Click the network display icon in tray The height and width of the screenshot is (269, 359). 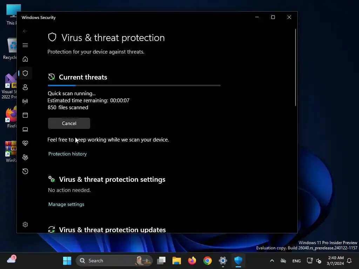click(x=310, y=261)
